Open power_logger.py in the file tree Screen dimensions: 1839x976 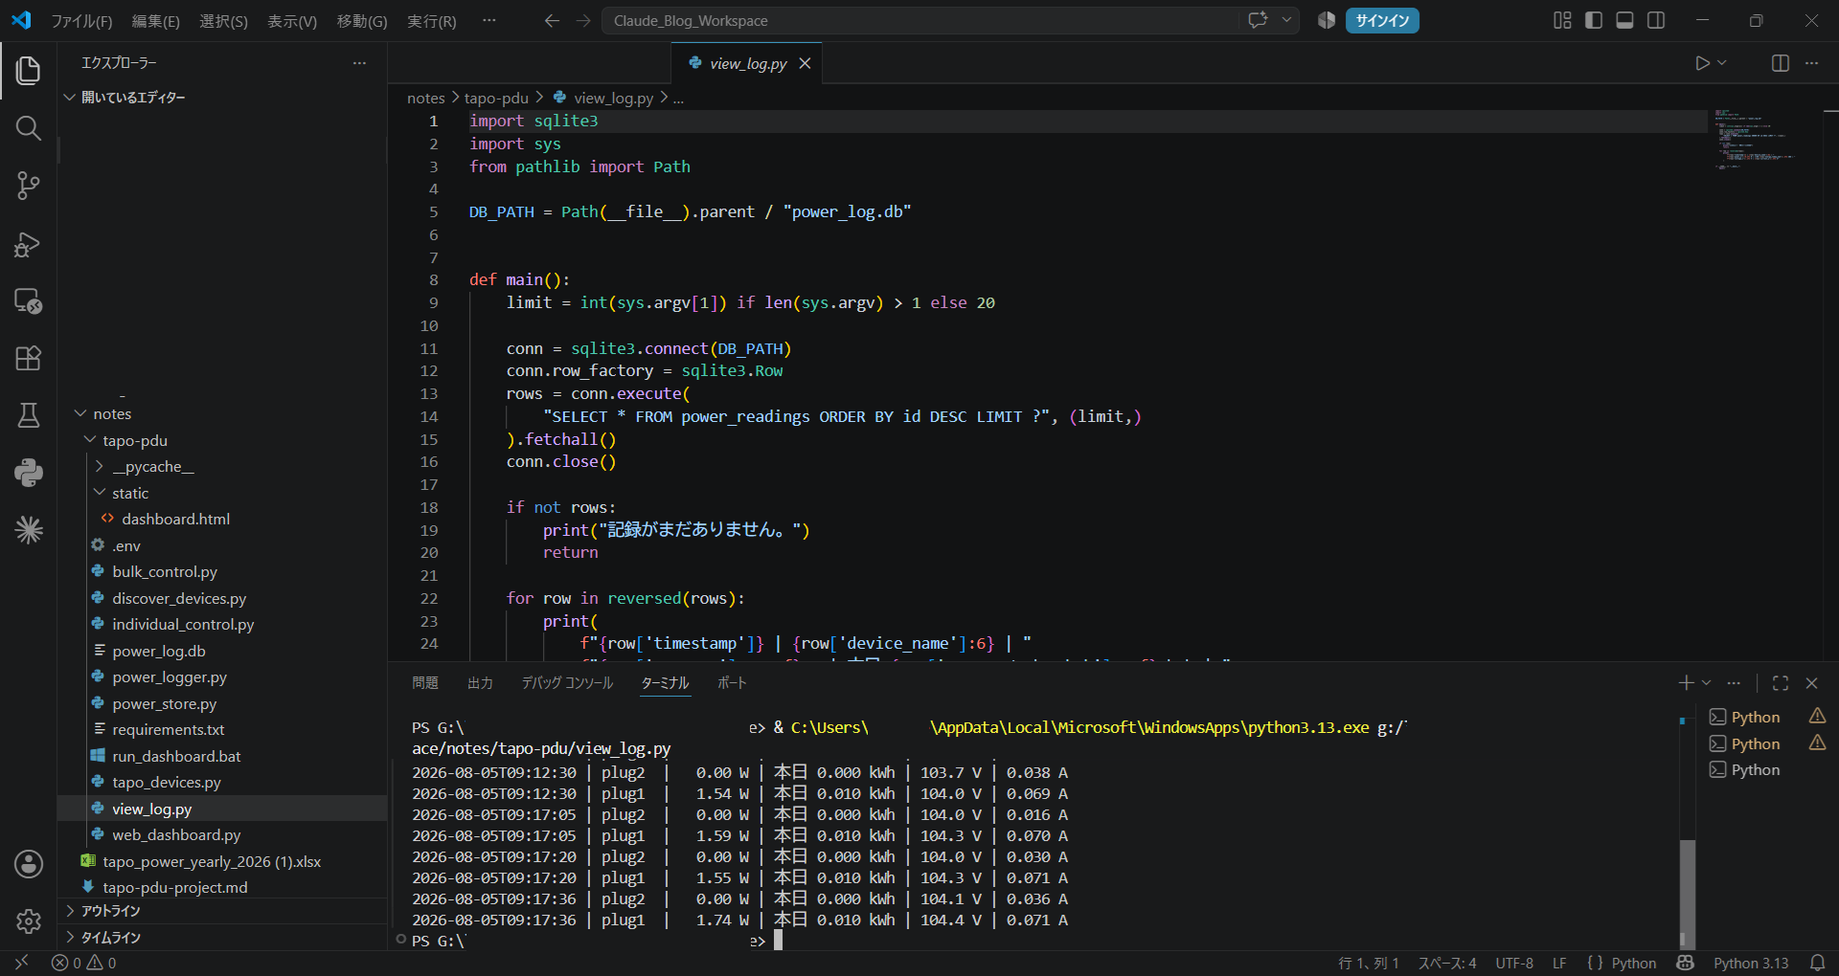coord(170,677)
